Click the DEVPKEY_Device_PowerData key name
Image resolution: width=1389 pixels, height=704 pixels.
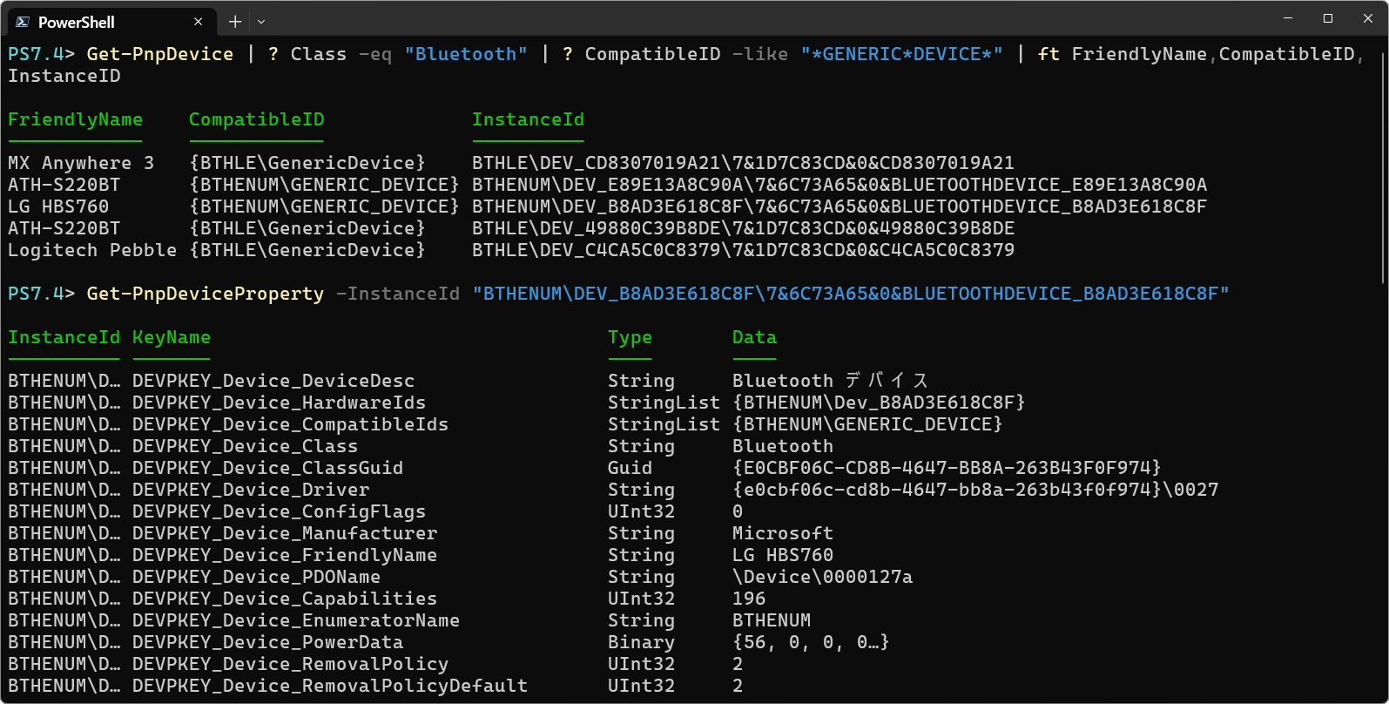tap(267, 642)
